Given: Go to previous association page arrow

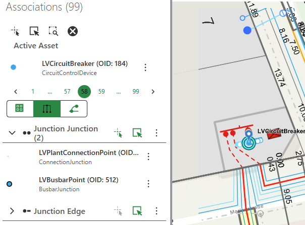Looking at the screenshot, I should (x=16, y=92).
